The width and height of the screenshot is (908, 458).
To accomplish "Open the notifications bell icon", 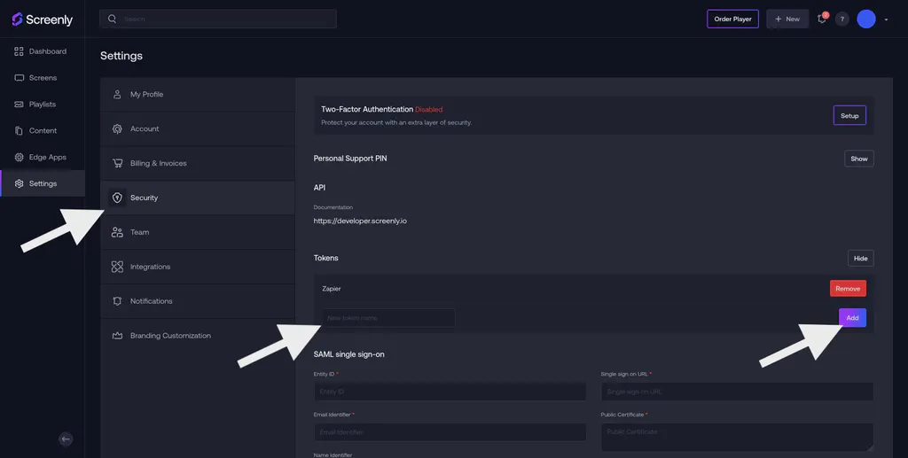I will pyautogui.click(x=821, y=19).
